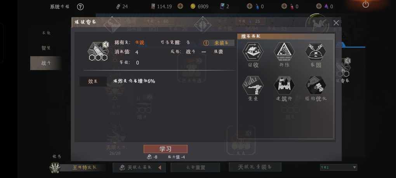
Task: Add purple item with its plus button
Action: click(x=319, y=6)
